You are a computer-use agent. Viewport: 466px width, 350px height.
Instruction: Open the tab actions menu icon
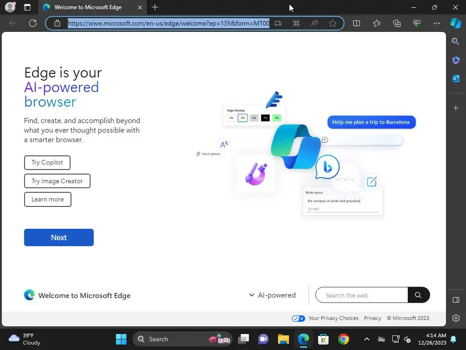27,7
